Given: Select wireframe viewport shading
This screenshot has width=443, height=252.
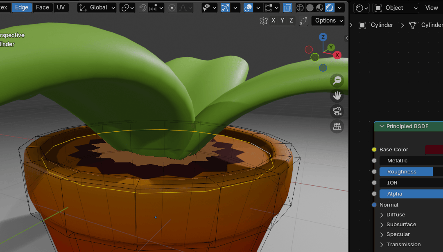Looking at the screenshot, I should pyautogui.click(x=300, y=8).
